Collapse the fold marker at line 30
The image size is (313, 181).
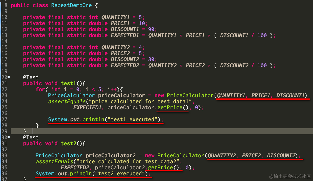[x=9, y=137]
